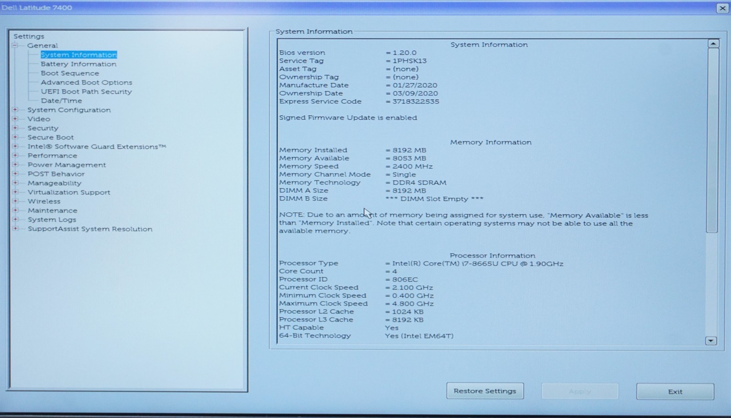Select Power Management category label

tap(67, 165)
